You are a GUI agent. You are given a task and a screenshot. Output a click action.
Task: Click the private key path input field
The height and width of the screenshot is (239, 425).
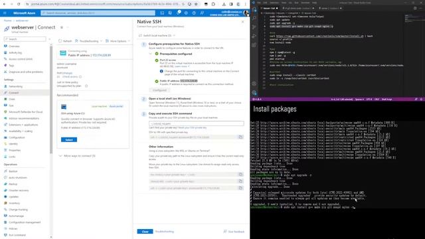point(197,123)
